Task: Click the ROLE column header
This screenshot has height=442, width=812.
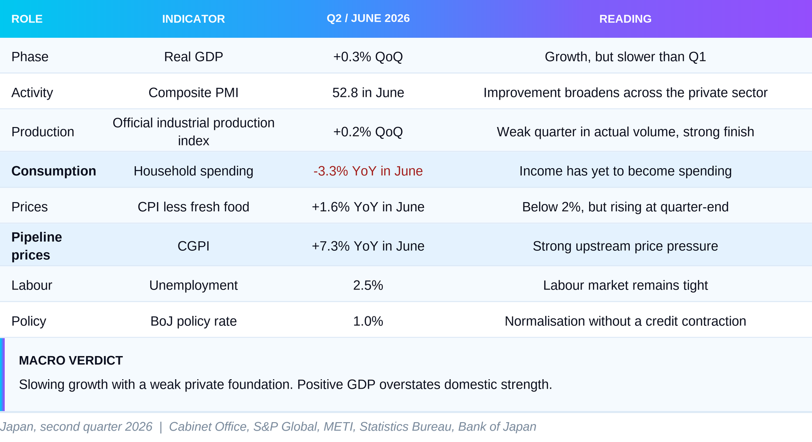Action: pos(27,19)
